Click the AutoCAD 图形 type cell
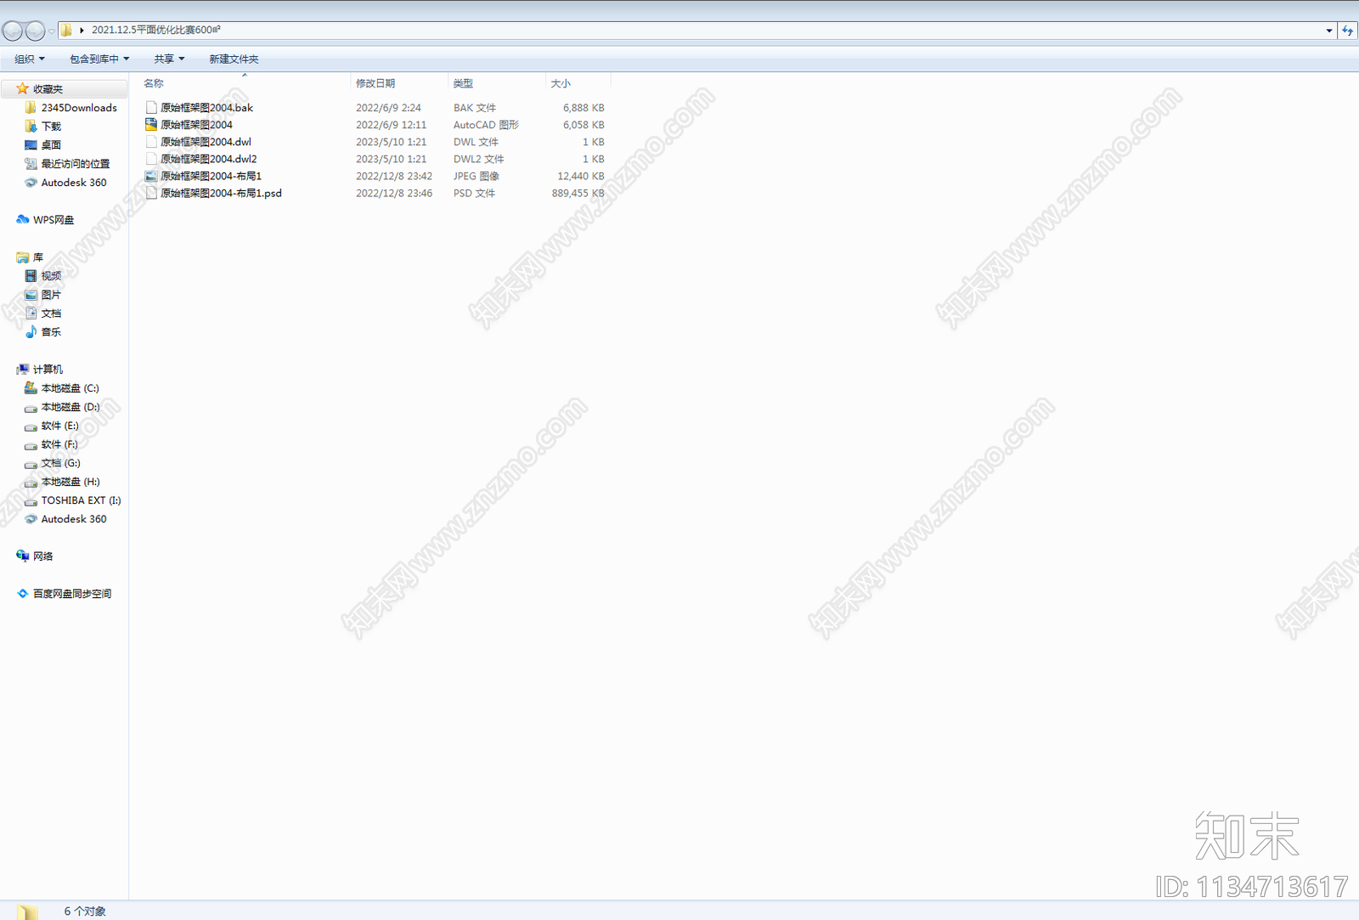Image resolution: width=1359 pixels, height=920 pixels. tap(486, 125)
